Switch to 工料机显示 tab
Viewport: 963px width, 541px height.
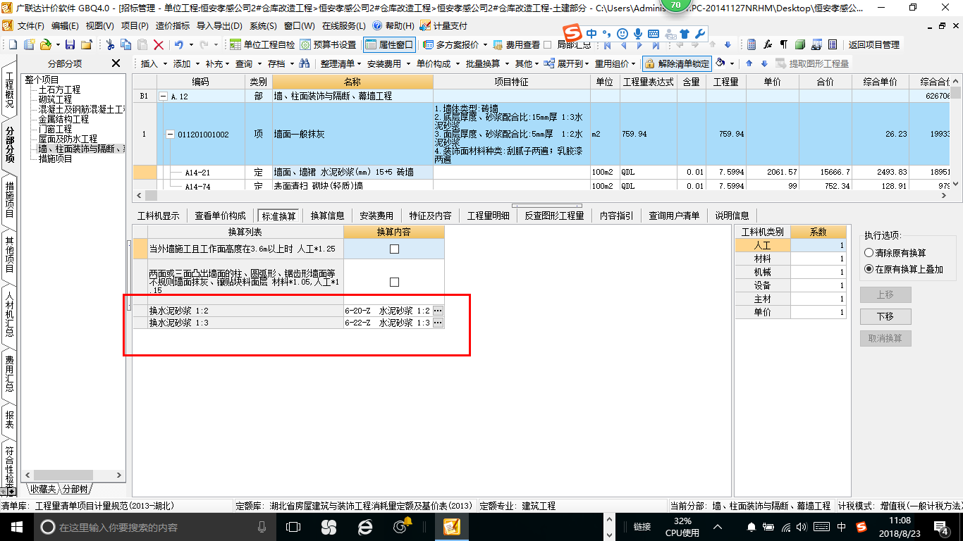point(158,216)
